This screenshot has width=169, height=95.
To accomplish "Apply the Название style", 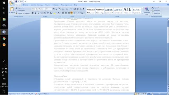I will coord(127,11).
